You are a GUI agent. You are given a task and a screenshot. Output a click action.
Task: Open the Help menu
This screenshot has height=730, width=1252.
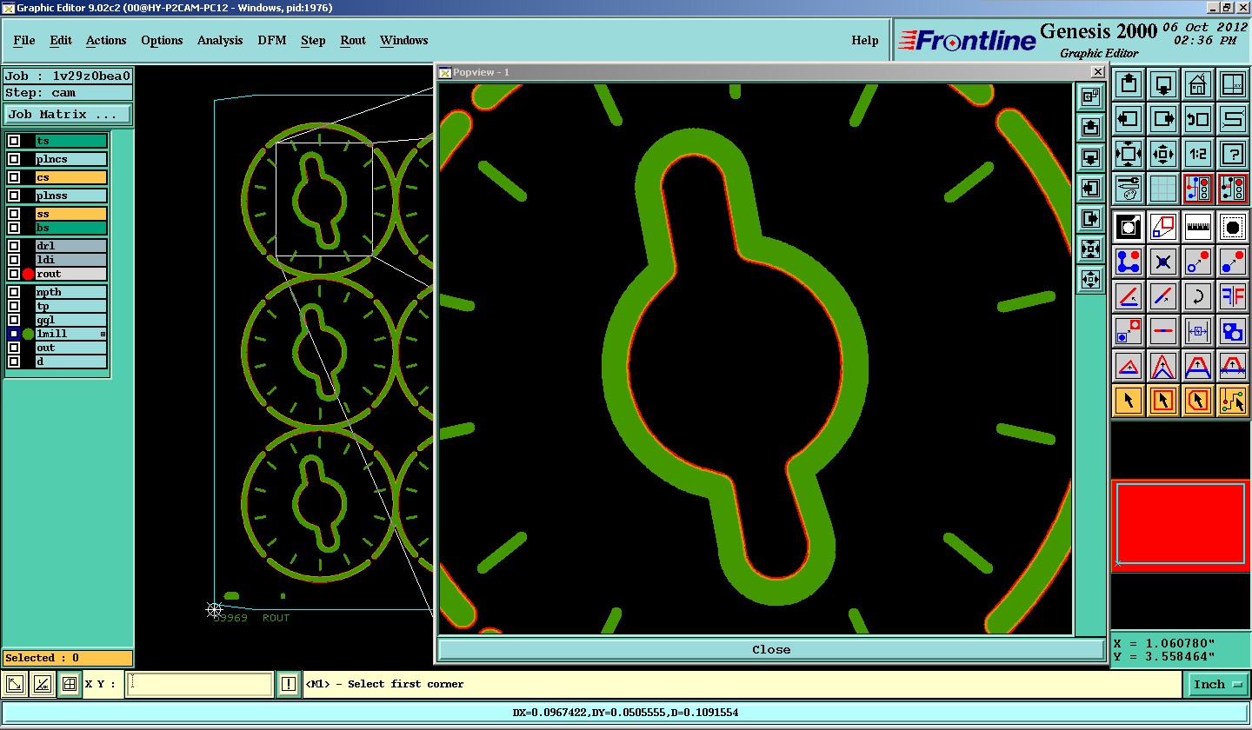865,40
